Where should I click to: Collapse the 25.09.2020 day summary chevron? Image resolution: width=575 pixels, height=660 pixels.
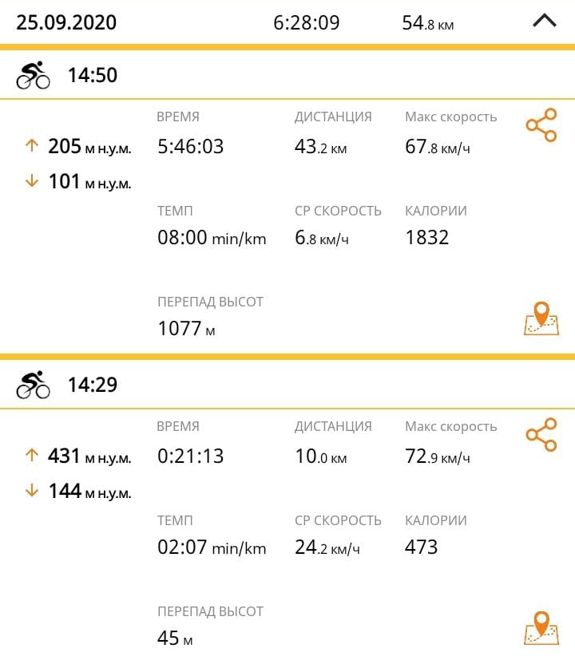[x=544, y=22]
